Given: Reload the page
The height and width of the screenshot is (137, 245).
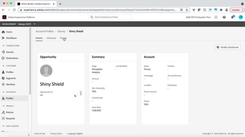Looking at the screenshot, I should point(14,10).
